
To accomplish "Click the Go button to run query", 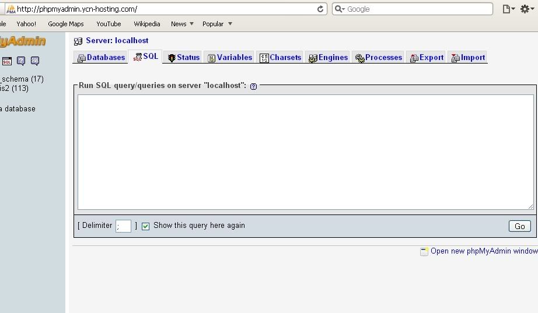I will [519, 226].
